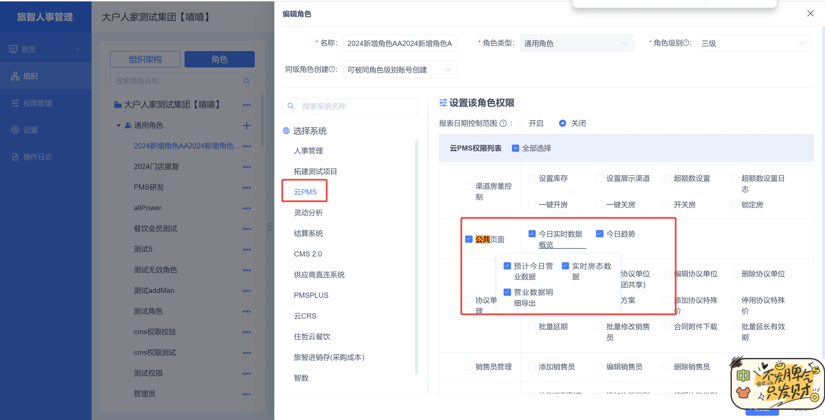Click the folder icon beside 大户人家测试集团
825x420 pixels.
point(118,105)
